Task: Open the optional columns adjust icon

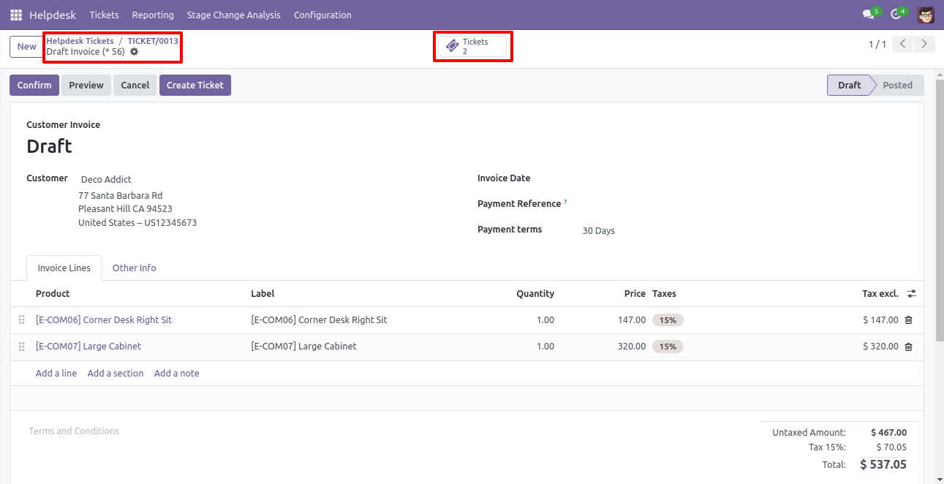Action: click(912, 293)
